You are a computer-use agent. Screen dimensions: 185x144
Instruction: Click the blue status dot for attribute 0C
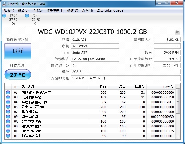pyautogui.click(x=8, y=131)
